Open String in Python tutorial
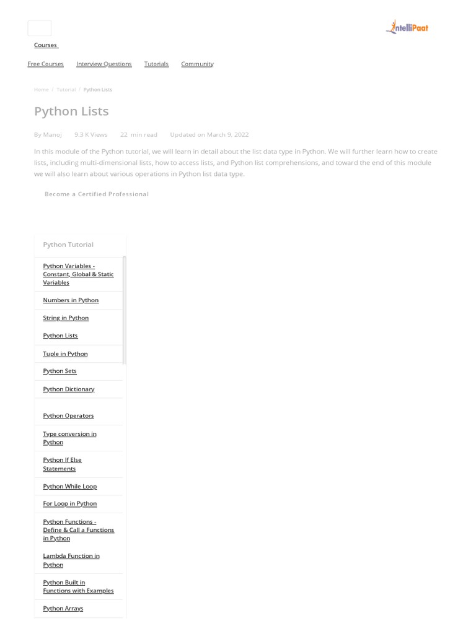476x634 pixels. [66, 318]
